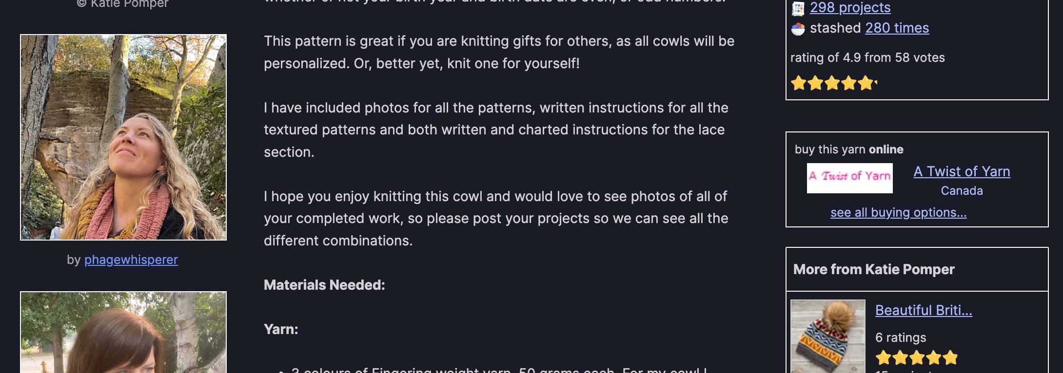The image size is (1063, 373).
Task: Open the "A Twist of Yarn" store link
Action: [x=962, y=171]
